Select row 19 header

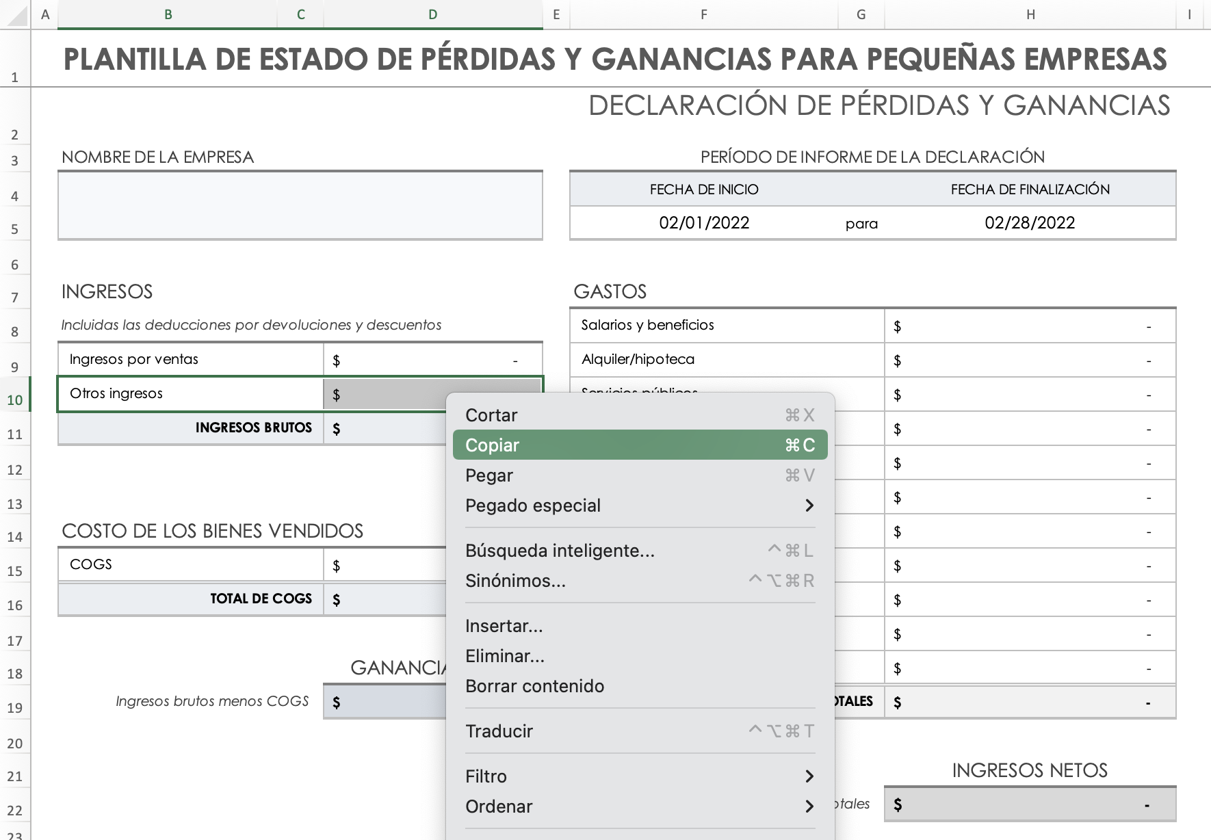(x=15, y=702)
